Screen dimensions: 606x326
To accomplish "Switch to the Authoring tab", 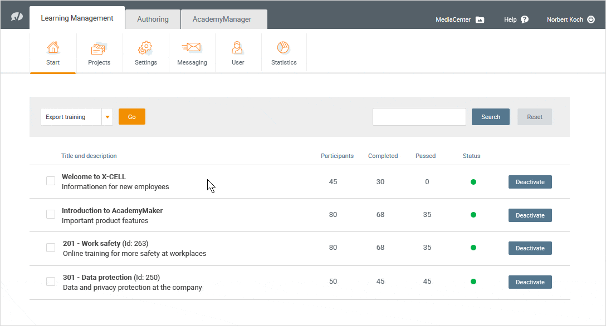I will pos(153,19).
